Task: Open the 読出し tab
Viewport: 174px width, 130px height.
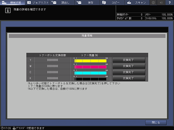Action: pos(63,2)
